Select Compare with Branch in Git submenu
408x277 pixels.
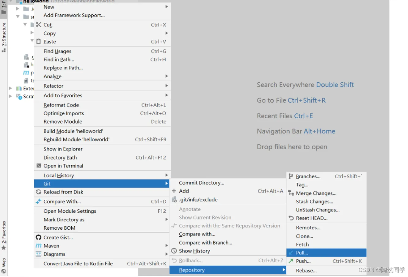(x=228, y=243)
